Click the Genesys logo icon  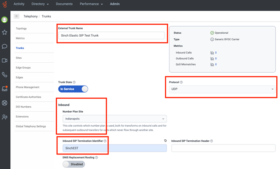click(5, 4)
